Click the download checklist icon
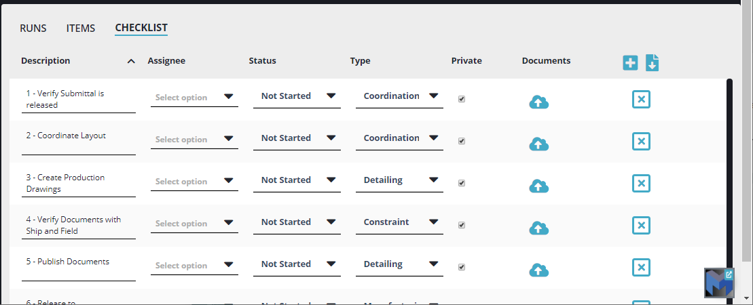This screenshot has height=305, width=753. click(x=652, y=63)
